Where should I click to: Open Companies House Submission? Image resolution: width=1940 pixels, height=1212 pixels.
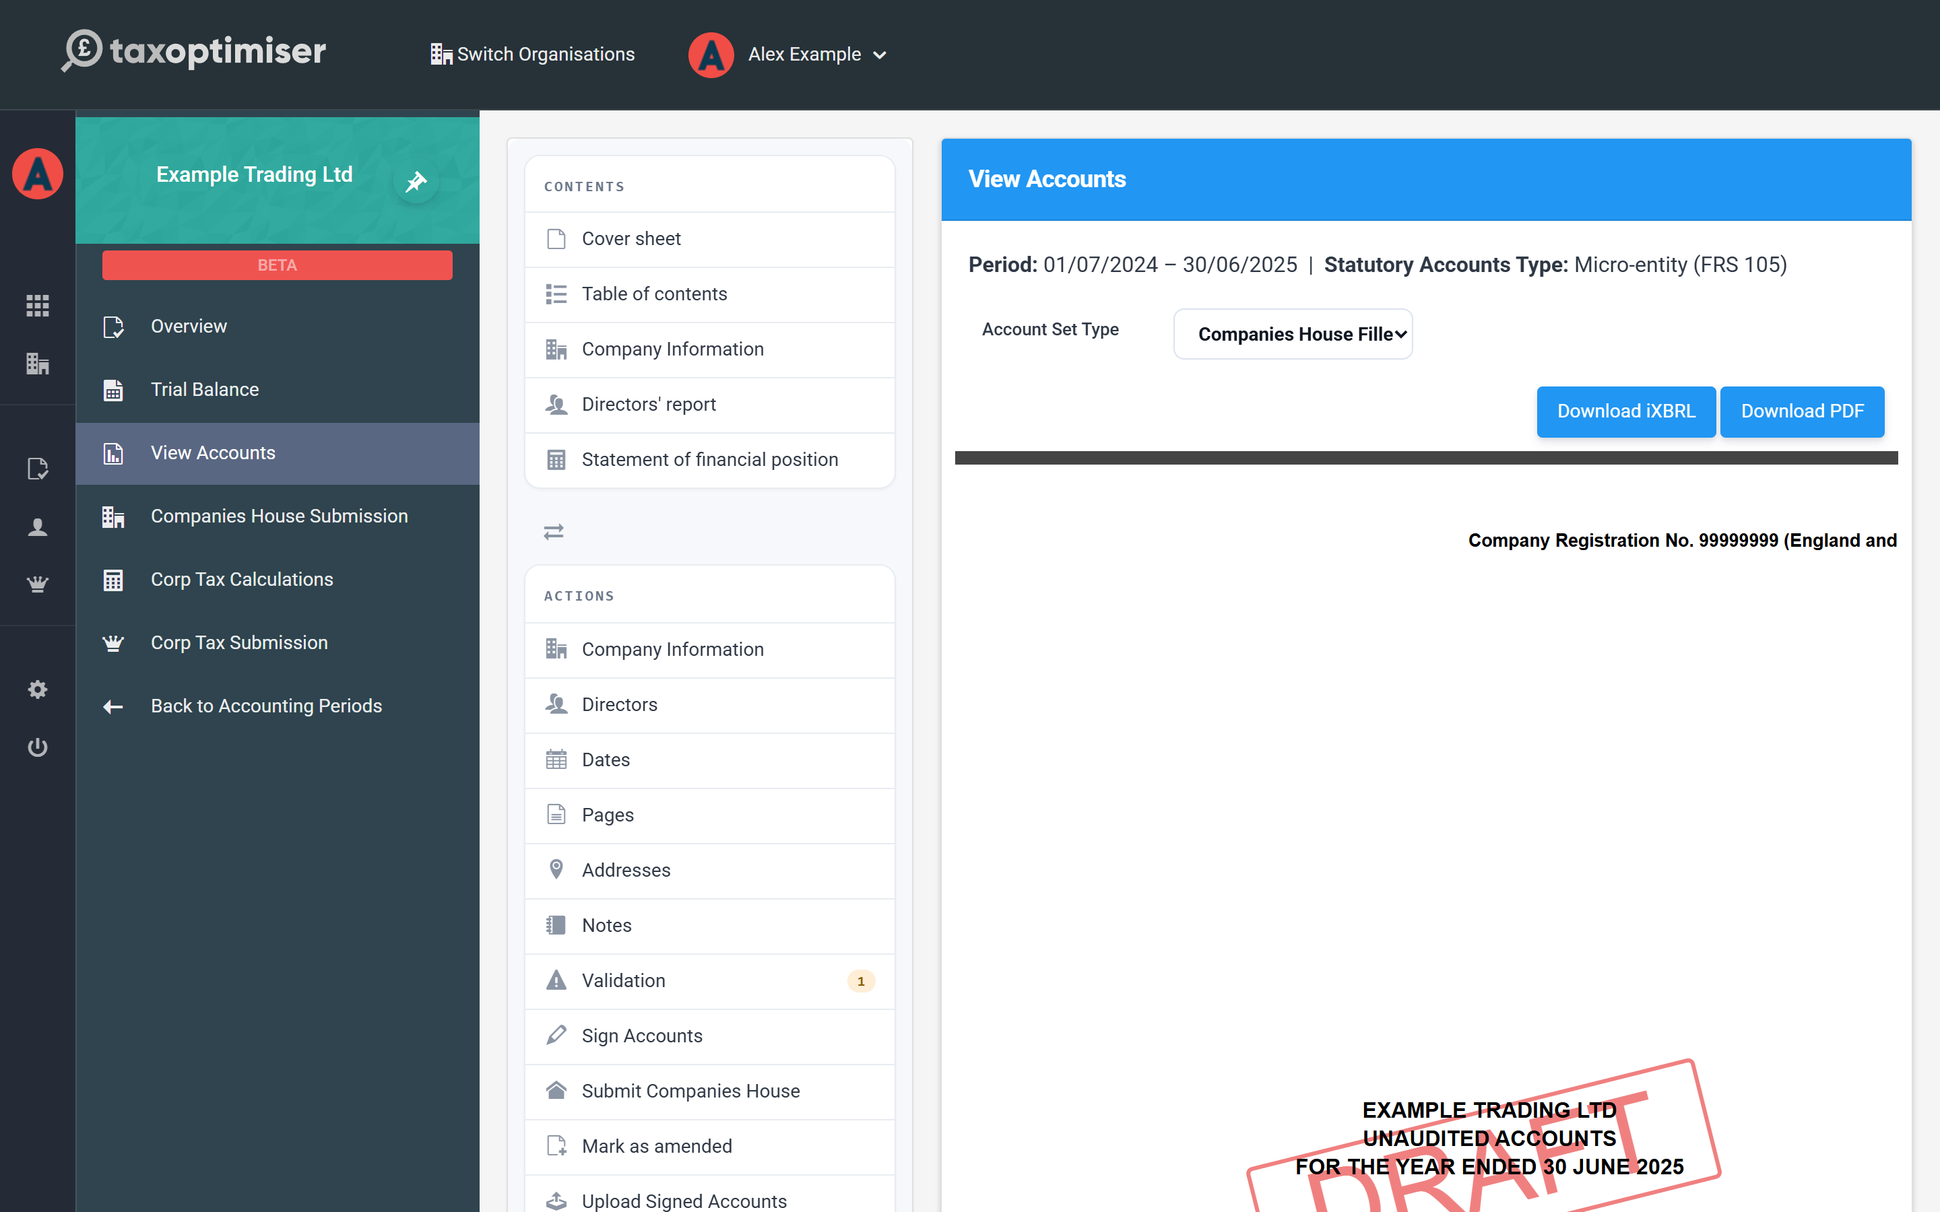tap(278, 516)
